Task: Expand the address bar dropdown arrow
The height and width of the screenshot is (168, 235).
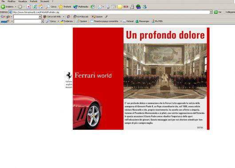Action: 211,12
